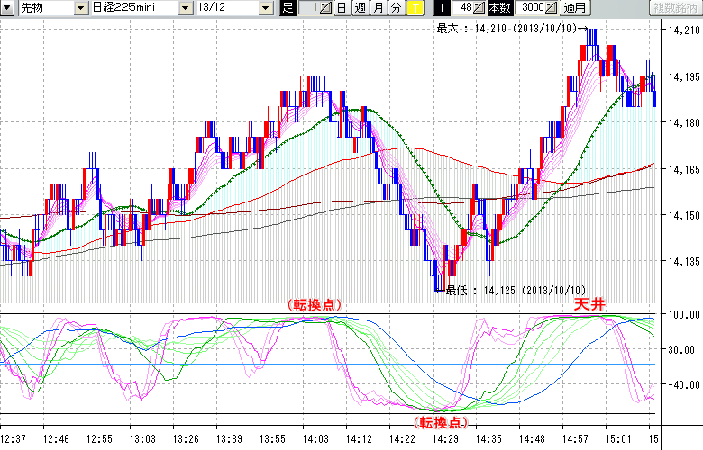Click the 最大 14,210 high price marker
The width and height of the screenshot is (703, 450).
(x=506, y=29)
